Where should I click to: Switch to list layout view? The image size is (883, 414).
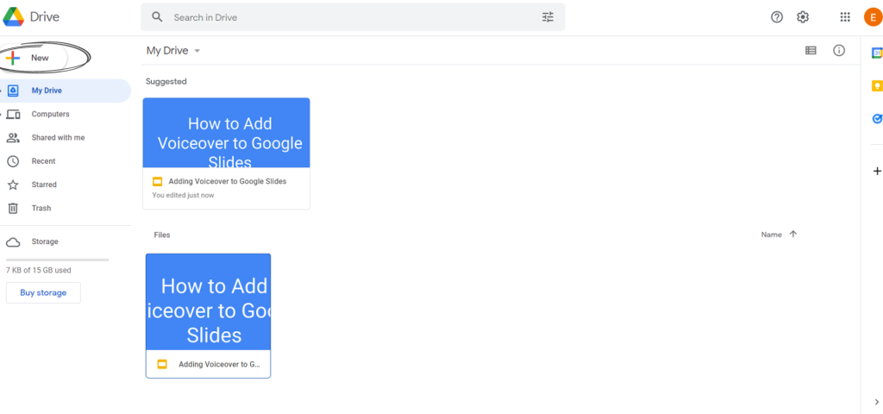(x=811, y=51)
